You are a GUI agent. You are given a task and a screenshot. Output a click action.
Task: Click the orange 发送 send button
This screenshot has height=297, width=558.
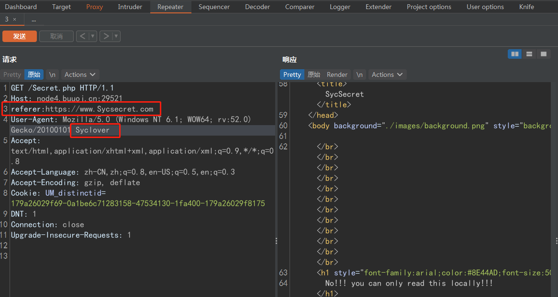tap(20, 36)
